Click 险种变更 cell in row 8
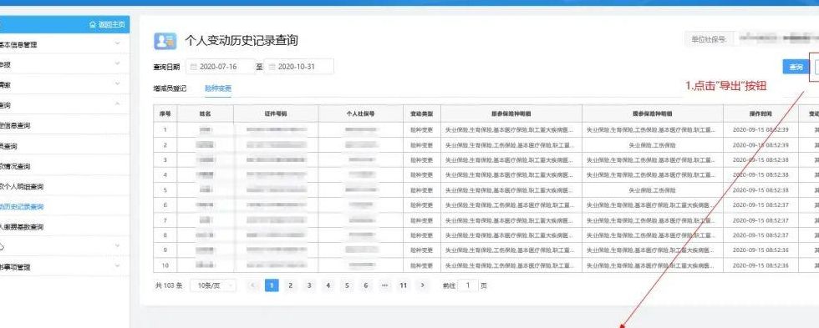The width and height of the screenshot is (819, 328). tap(421, 235)
